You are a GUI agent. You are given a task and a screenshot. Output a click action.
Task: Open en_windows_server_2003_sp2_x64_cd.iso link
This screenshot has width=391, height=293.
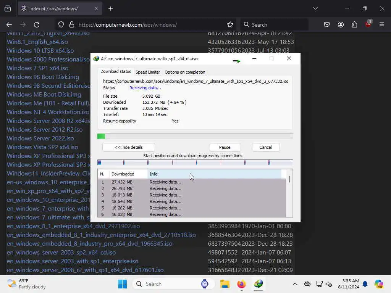pyautogui.click(x=61, y=253)
